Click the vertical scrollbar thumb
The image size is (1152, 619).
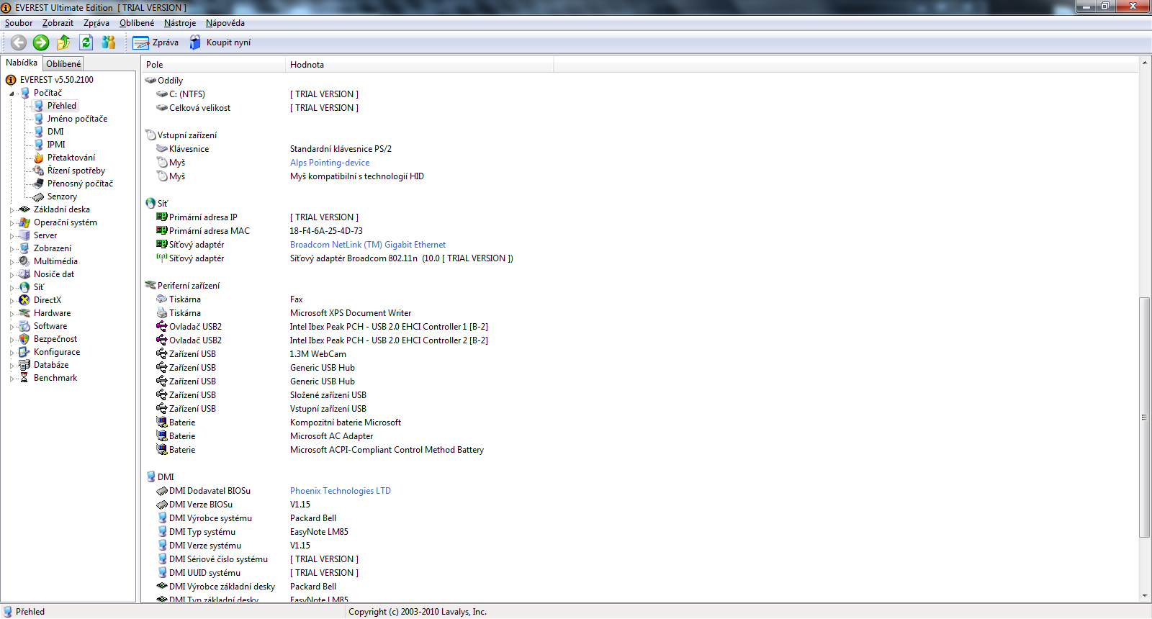1145,417
